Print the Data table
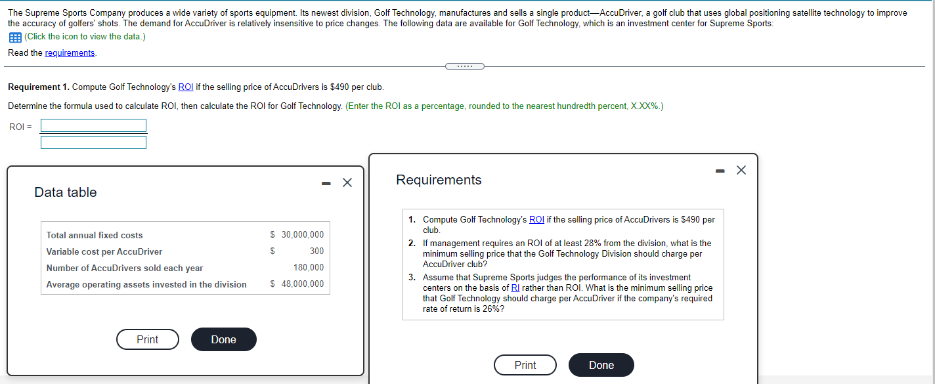This screenshot has height=384, width=935. (148, 339)
